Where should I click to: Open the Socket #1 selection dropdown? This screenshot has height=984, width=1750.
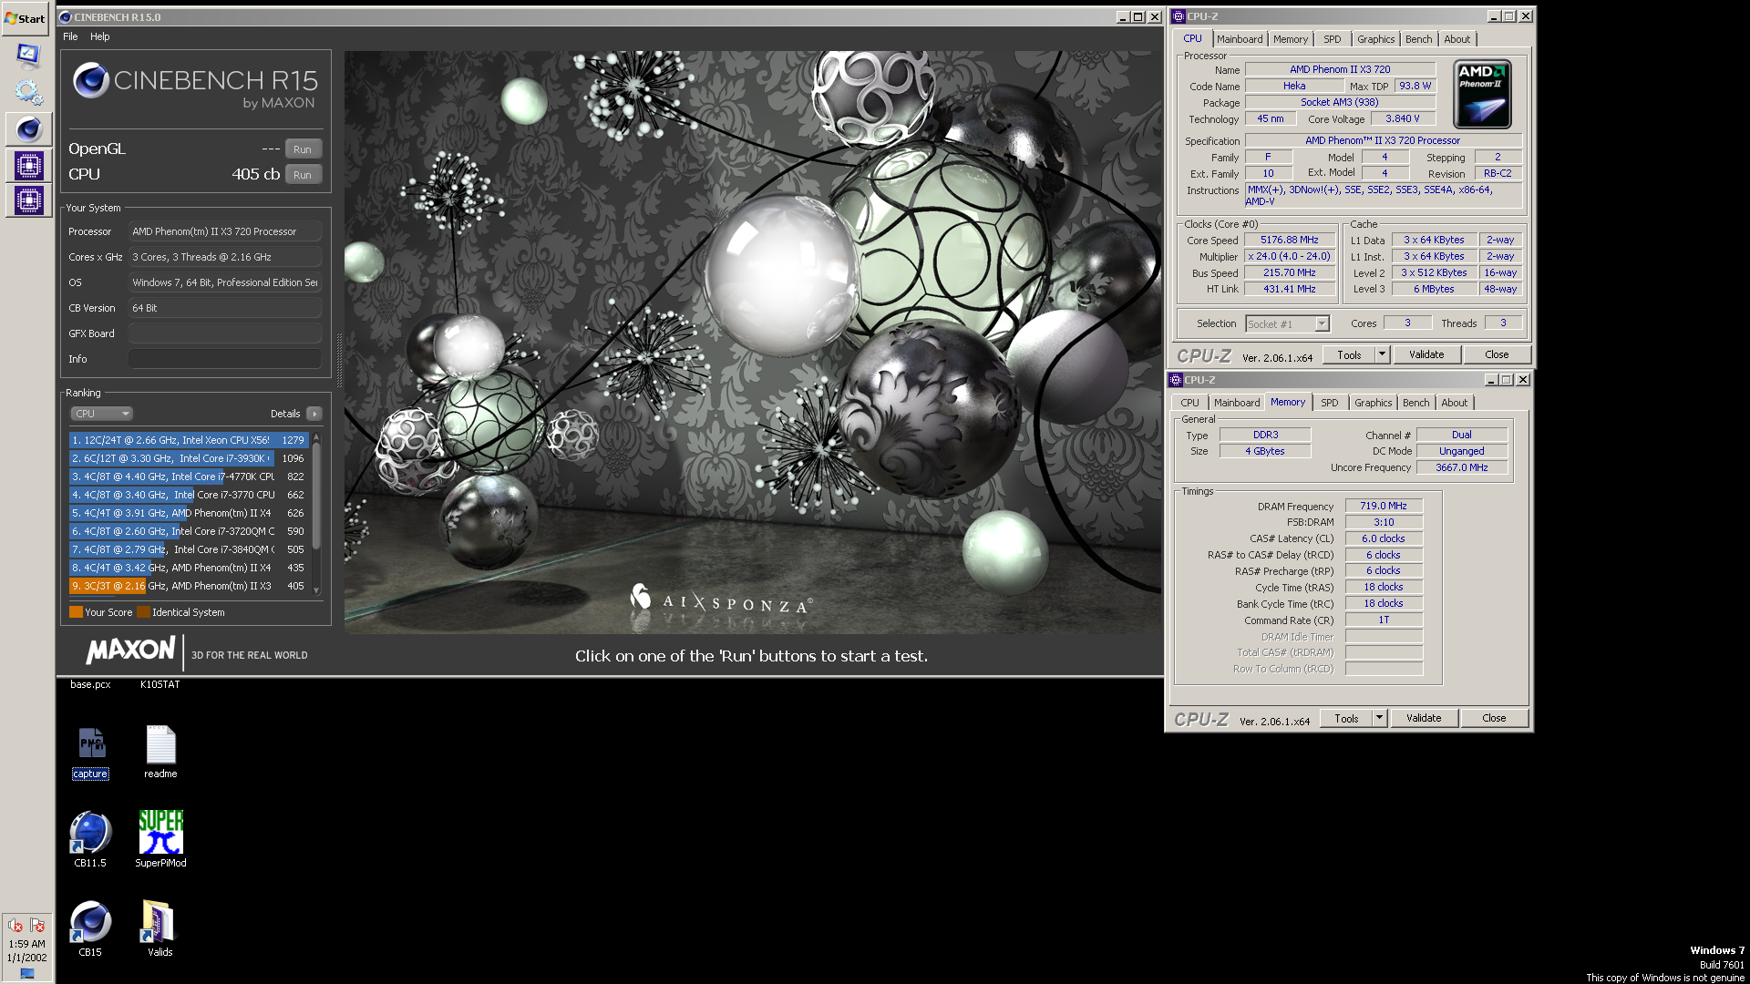coord(1287,324)
